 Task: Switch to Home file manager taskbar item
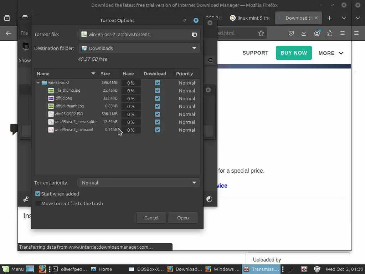point(102,269)
